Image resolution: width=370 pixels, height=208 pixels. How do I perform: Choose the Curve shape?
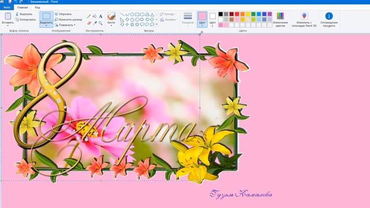click(127, 14)
